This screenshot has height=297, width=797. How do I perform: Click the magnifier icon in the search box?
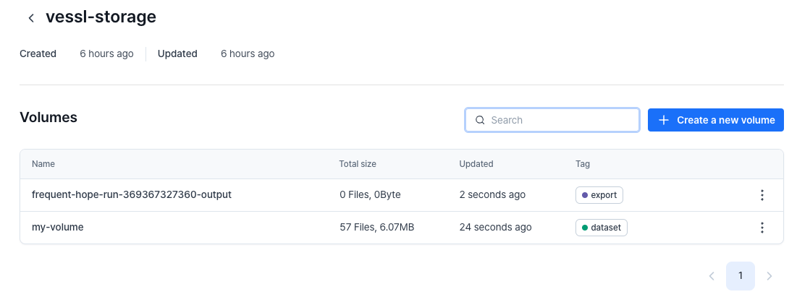[x=479, y=120]
